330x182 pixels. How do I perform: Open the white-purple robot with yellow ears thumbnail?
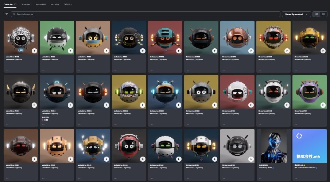[x=201, y=146]
